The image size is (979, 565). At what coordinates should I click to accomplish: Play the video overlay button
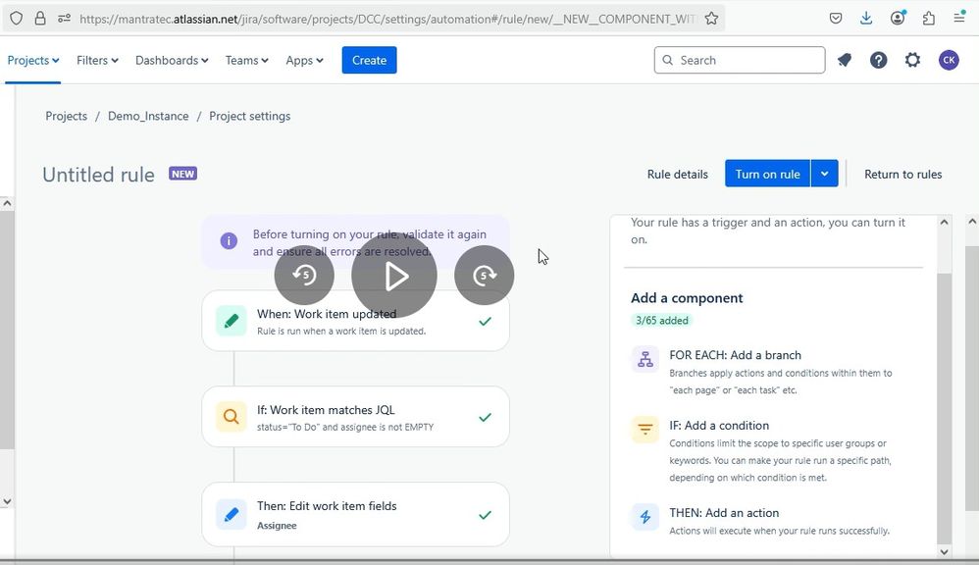pyautogui.click(x=394, y=276)
